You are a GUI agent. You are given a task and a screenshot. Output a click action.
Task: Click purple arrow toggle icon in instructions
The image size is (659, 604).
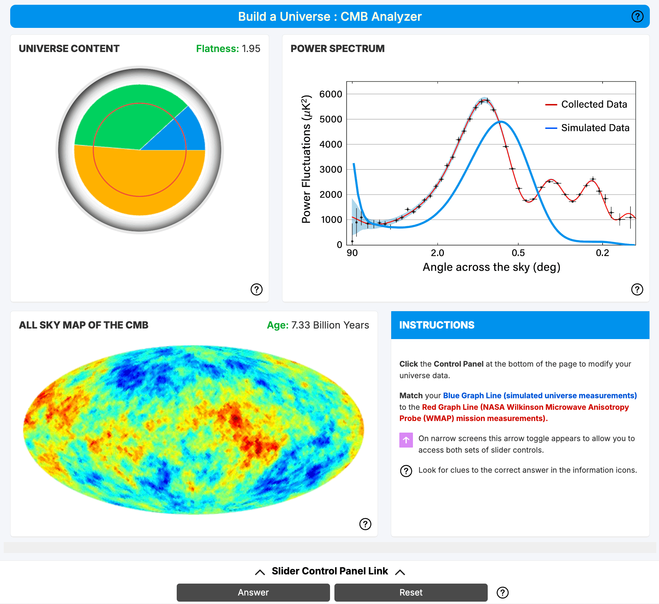[406, 440]
